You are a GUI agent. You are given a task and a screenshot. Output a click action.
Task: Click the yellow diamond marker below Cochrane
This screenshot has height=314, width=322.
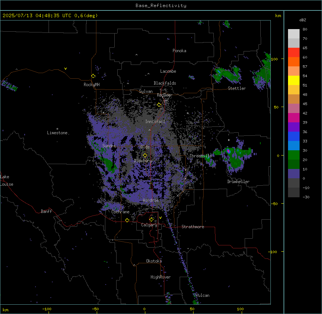[127, 220]
